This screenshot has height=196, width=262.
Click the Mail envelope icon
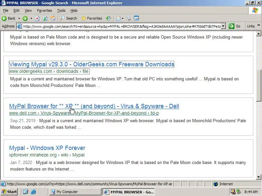(x=118, y=18)
